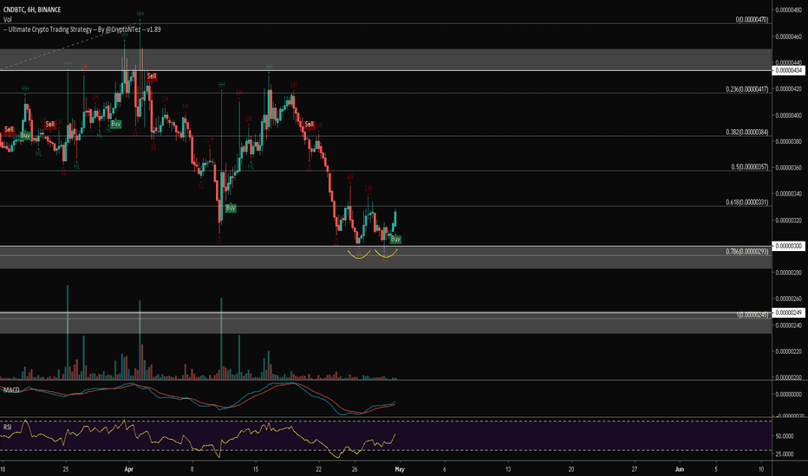808x476 pixels.
Task: Click the first Sell signal at chart start
Action: click(9, 129)
